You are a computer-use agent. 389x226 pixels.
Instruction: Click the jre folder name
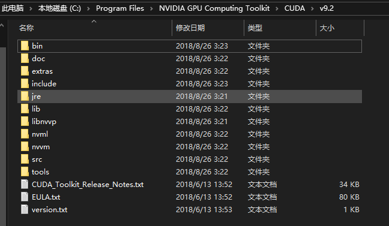pyautogui.click(x=36, y=97)
